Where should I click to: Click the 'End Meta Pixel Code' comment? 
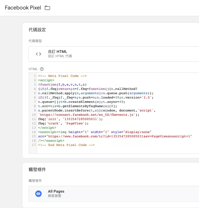(66, 145)
